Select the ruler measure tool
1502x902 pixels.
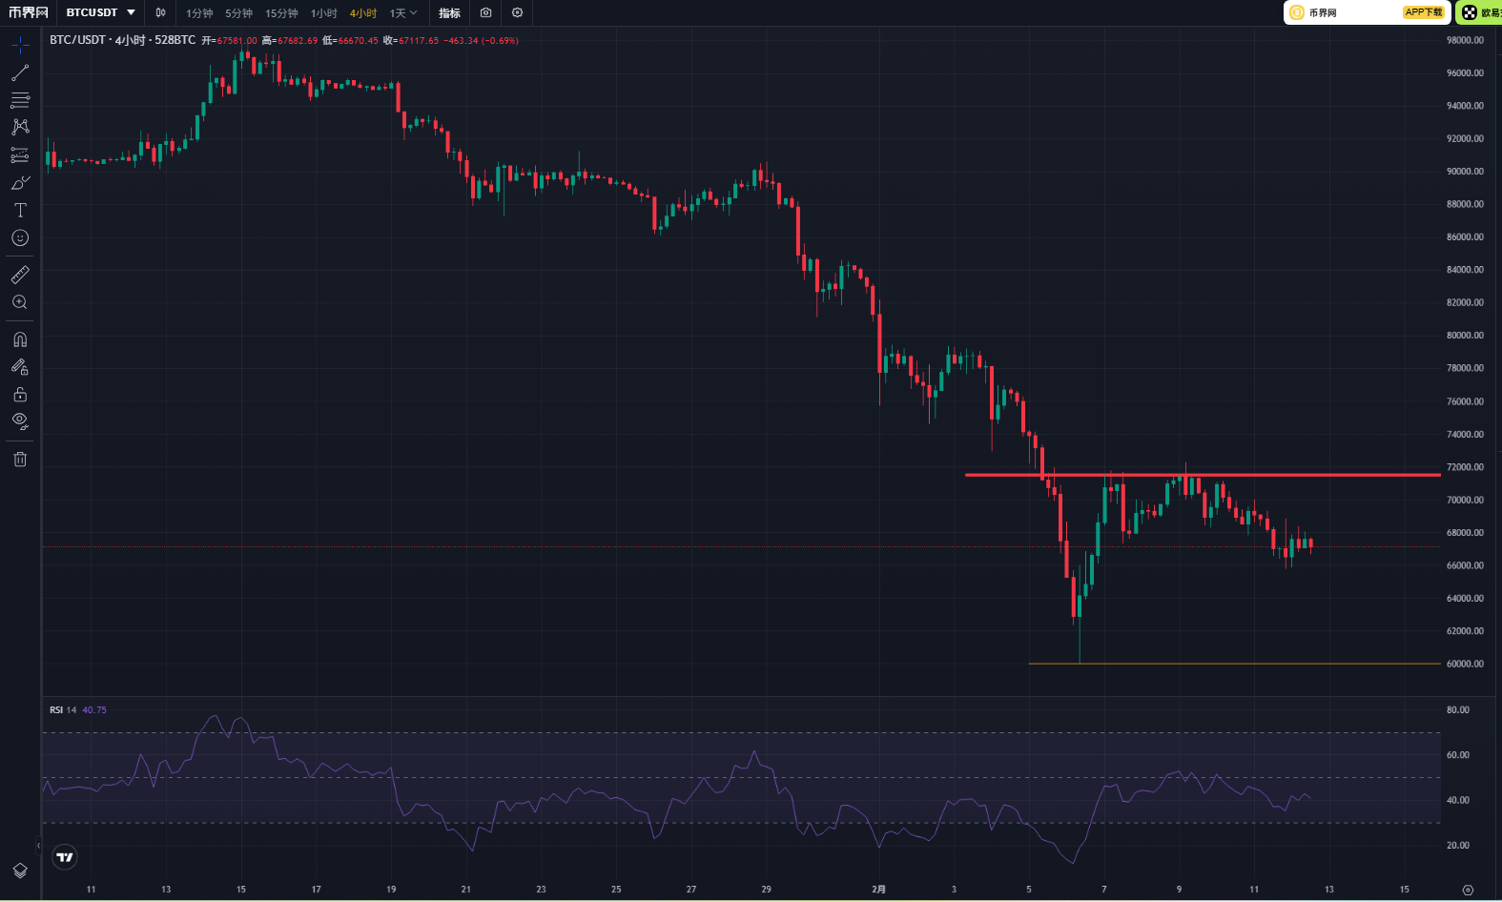pos(20,275)
